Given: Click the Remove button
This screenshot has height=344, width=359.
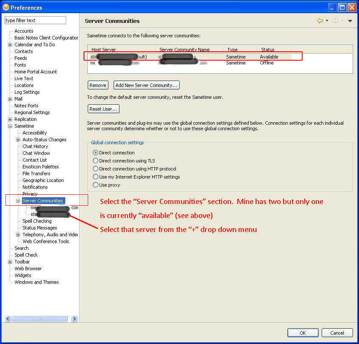Looking at the screenshot, I should click(98, 85).
